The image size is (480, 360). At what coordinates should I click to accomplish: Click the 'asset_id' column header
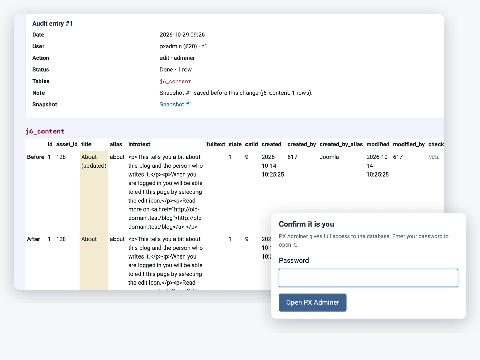67,144
